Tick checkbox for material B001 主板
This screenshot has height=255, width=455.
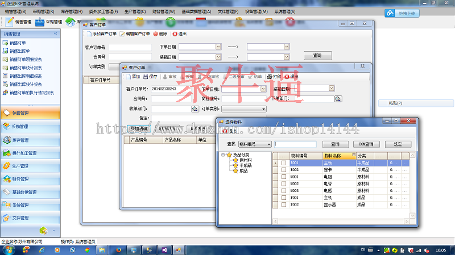(284, 163)
